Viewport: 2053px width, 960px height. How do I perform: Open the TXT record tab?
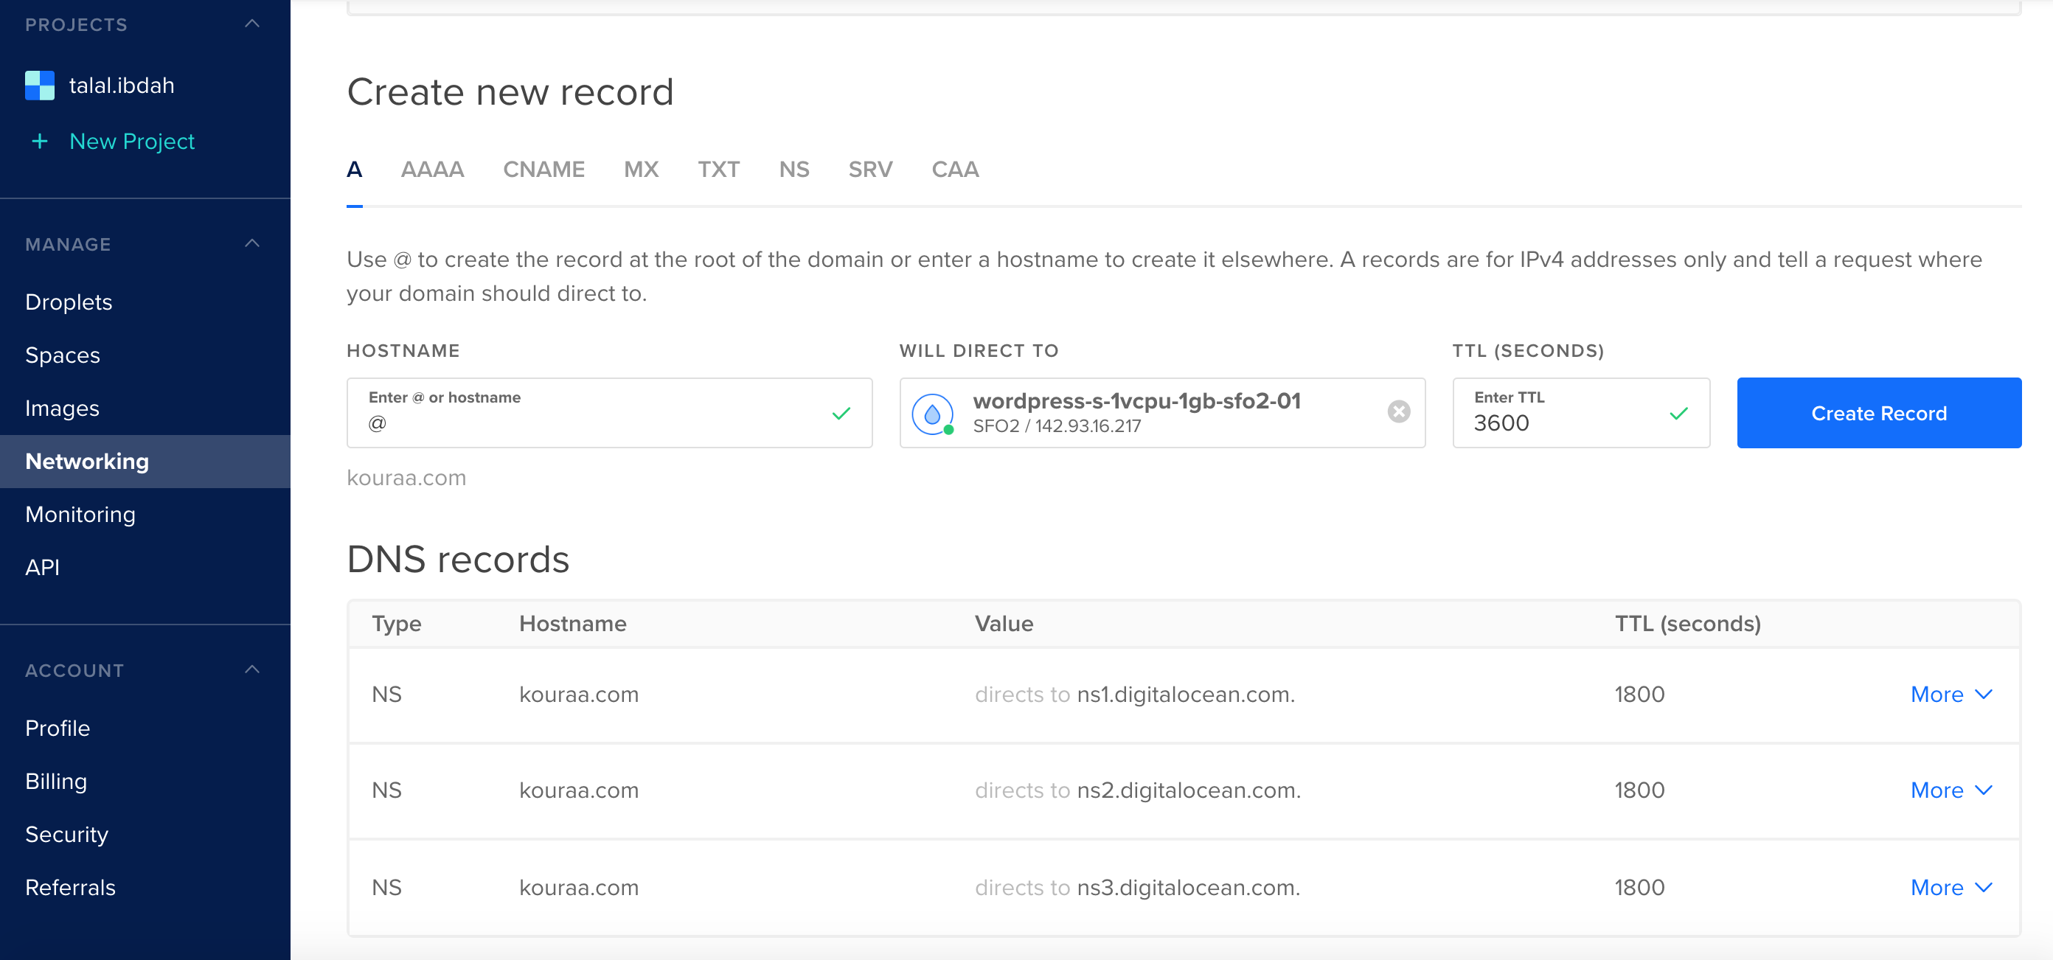click(x=718, y=169)
